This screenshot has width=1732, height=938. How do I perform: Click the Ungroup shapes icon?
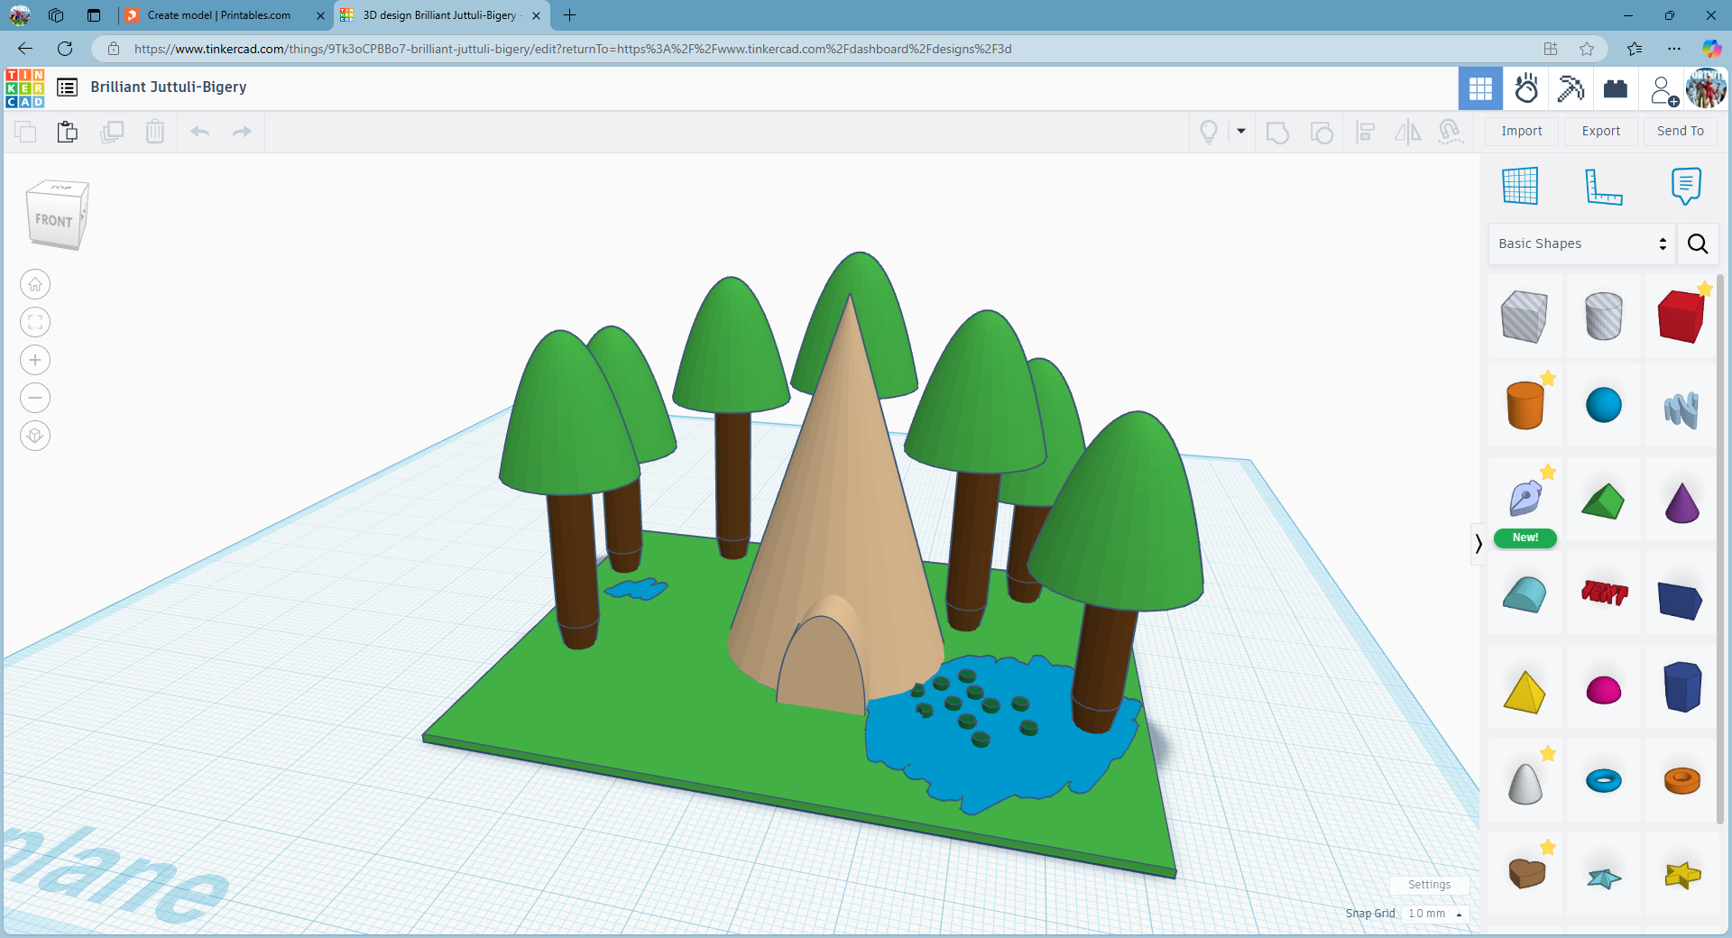click(1322, 133)
